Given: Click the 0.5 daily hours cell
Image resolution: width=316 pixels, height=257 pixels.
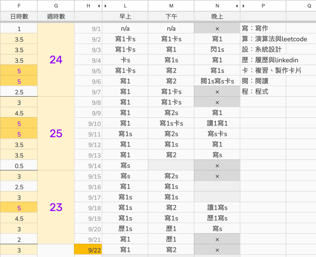Looking at the screenshot, I should [19, 166].
